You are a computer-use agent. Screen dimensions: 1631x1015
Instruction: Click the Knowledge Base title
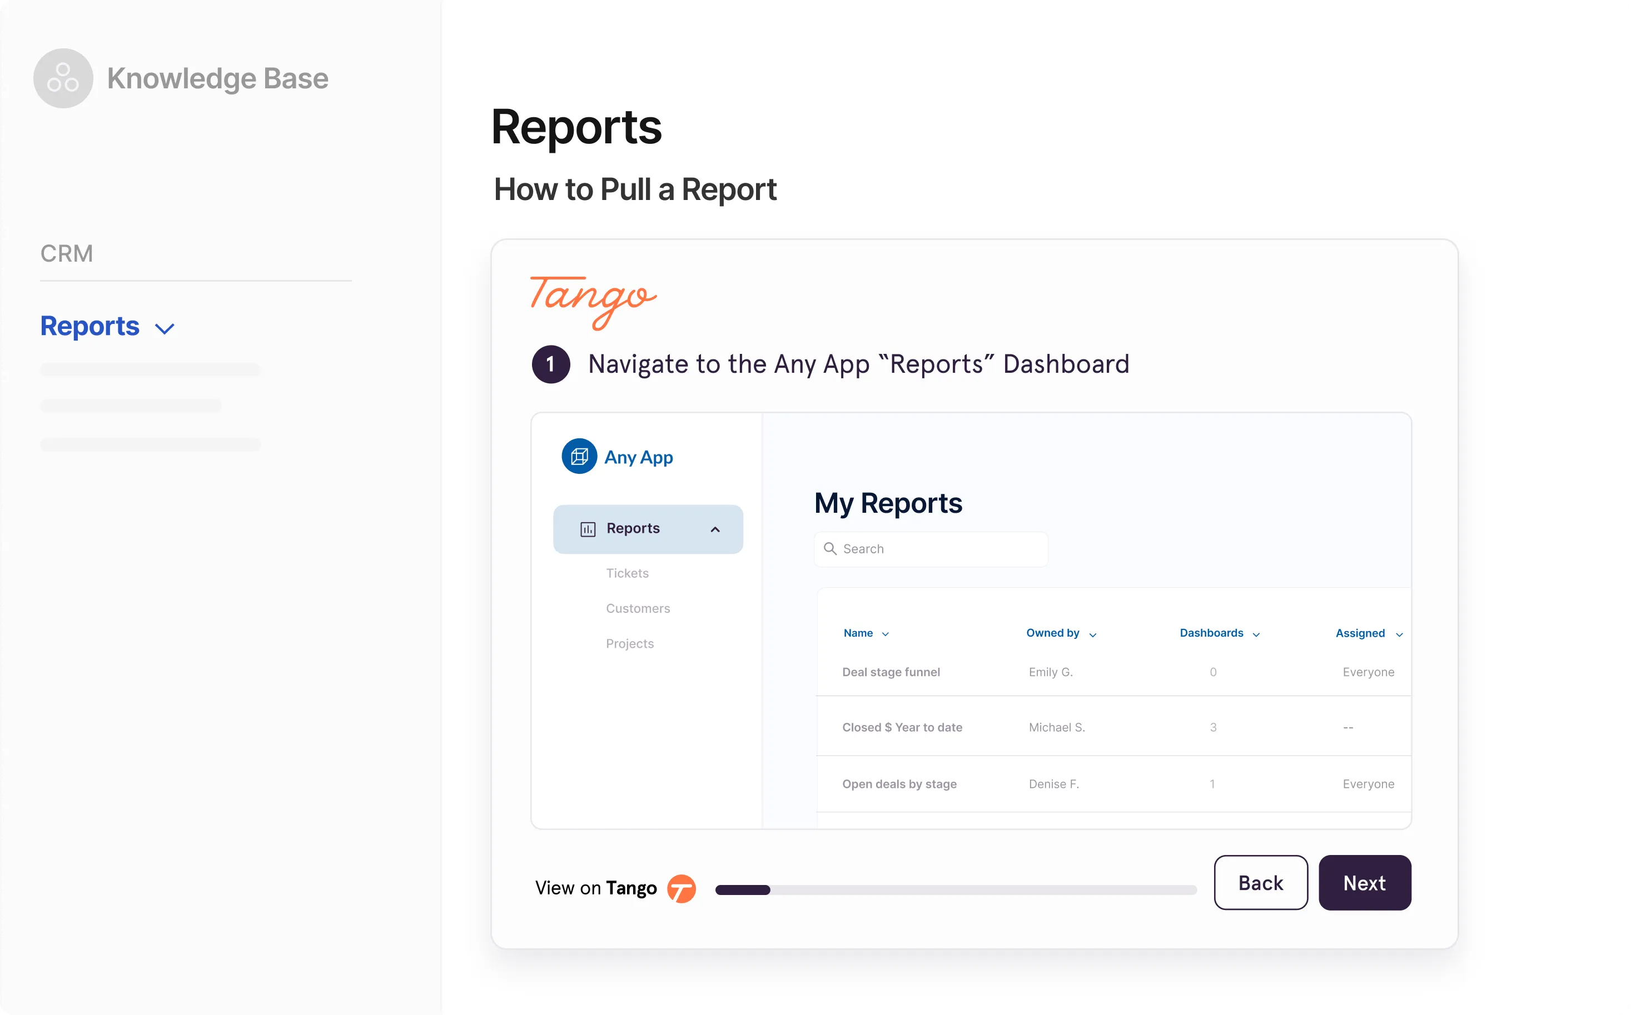tap(218, 78)
